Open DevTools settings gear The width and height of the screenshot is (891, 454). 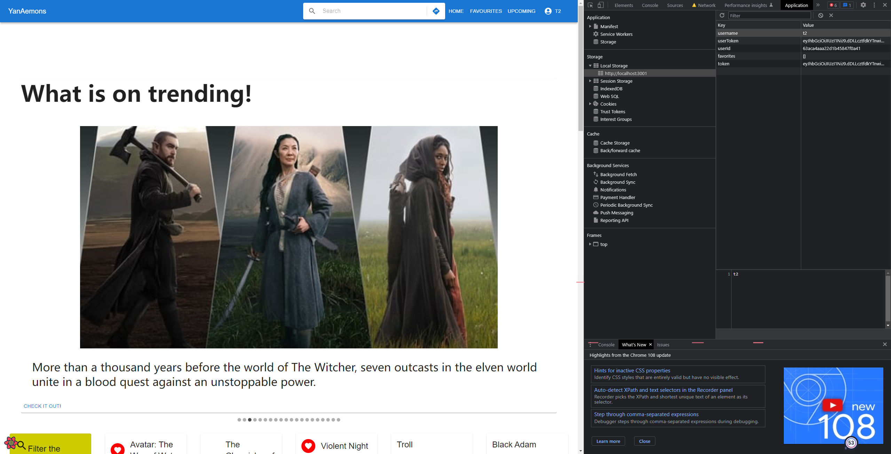[863, 5]
